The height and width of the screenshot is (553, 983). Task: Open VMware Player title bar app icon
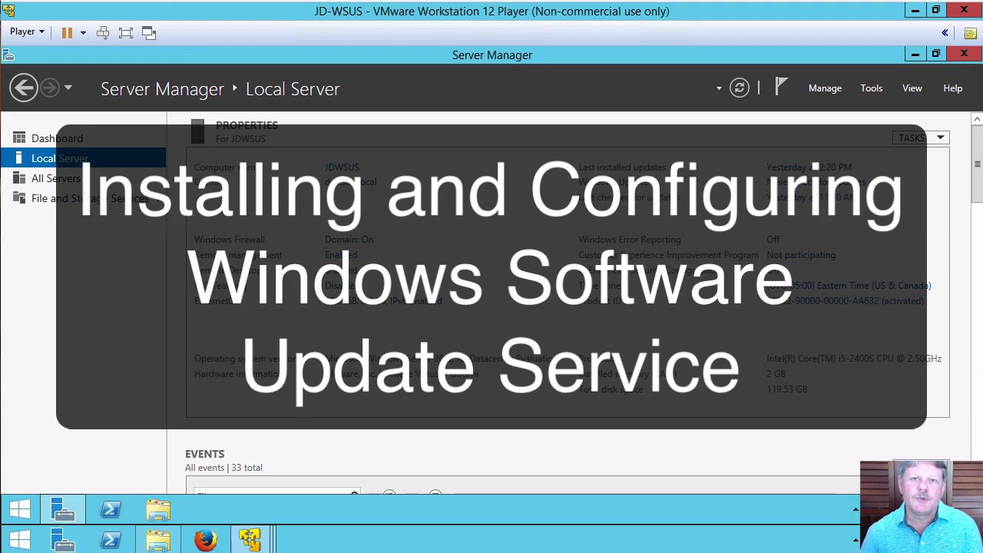(x=8, y=11)
